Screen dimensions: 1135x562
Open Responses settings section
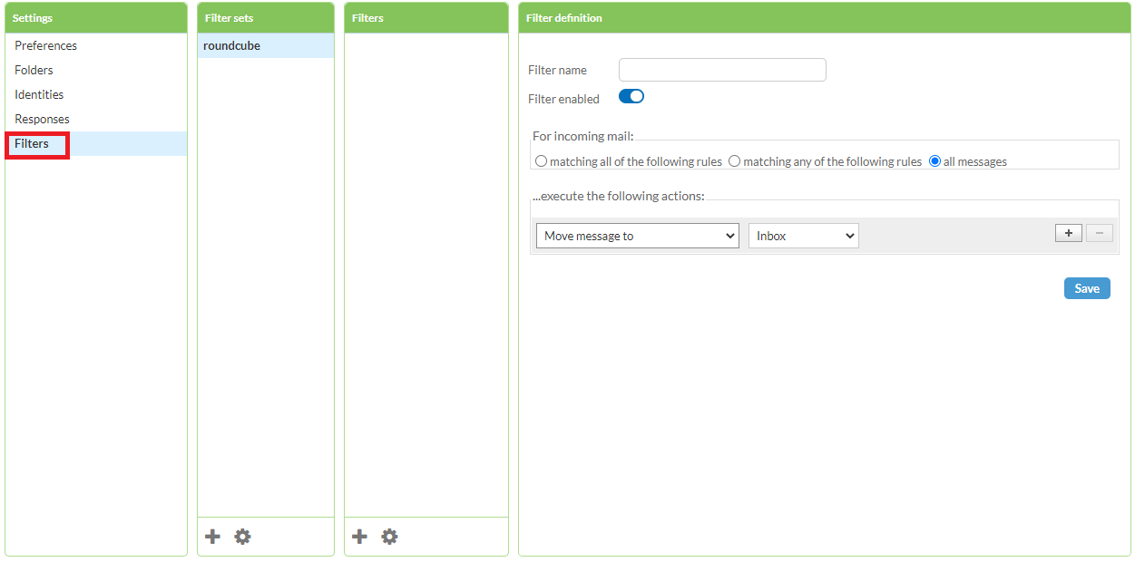click(x=96, y=119)
